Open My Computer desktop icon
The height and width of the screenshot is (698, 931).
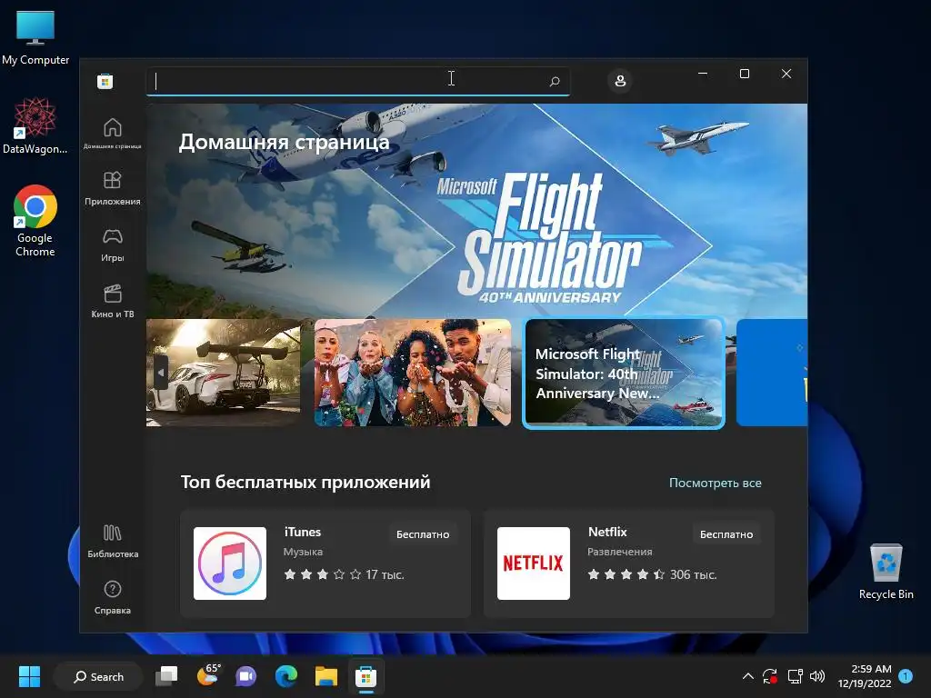coord(35,38)
